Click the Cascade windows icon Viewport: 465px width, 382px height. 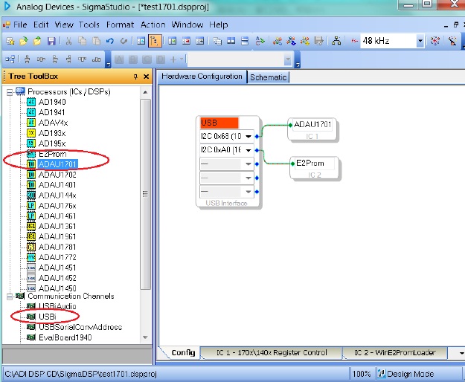tap(217, 41)
